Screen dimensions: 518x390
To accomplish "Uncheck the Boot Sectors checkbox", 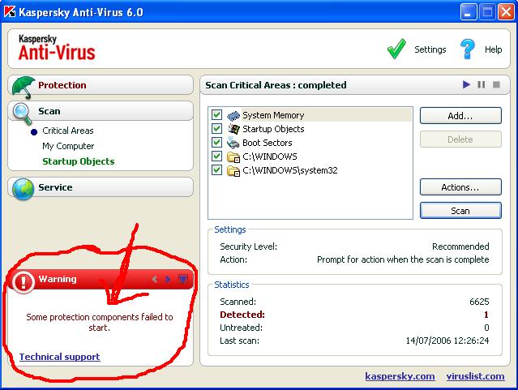I will click(x=216, y=142).
